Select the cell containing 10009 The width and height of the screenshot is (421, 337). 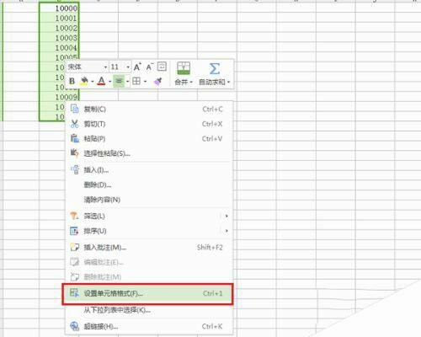(x=59, y=97)
